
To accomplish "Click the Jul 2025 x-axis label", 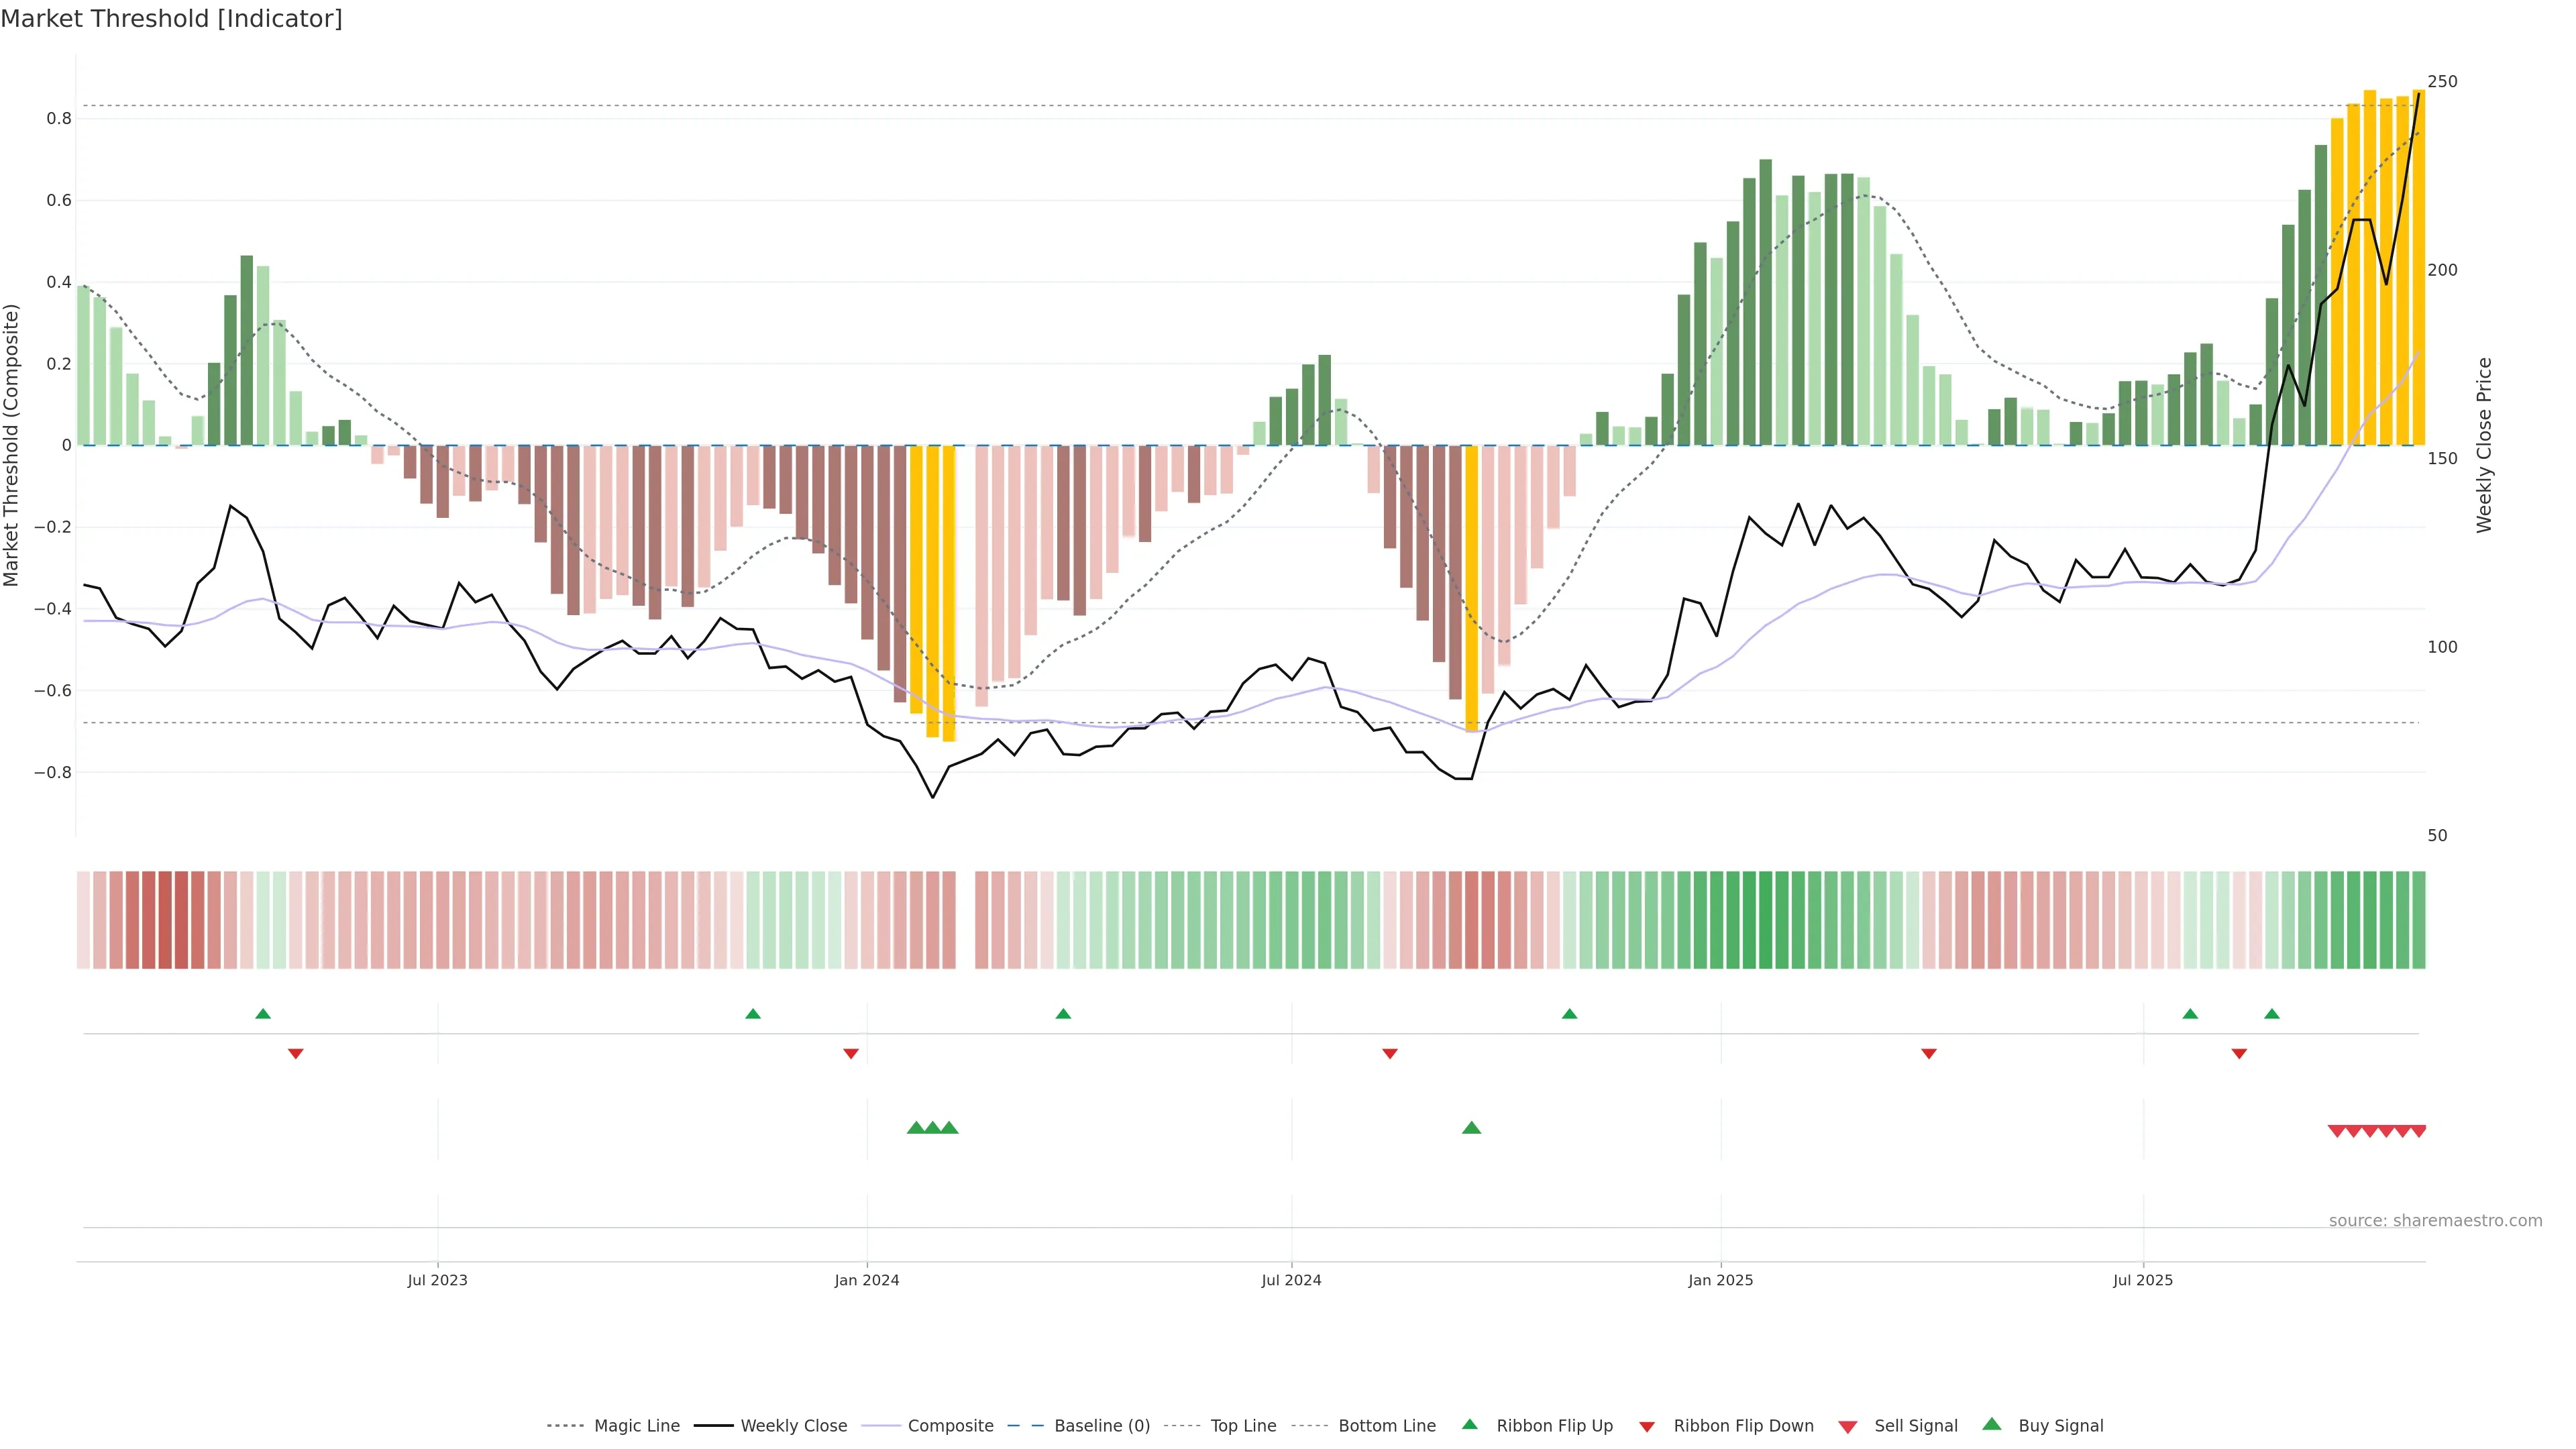I will tap(2142, 1280).
